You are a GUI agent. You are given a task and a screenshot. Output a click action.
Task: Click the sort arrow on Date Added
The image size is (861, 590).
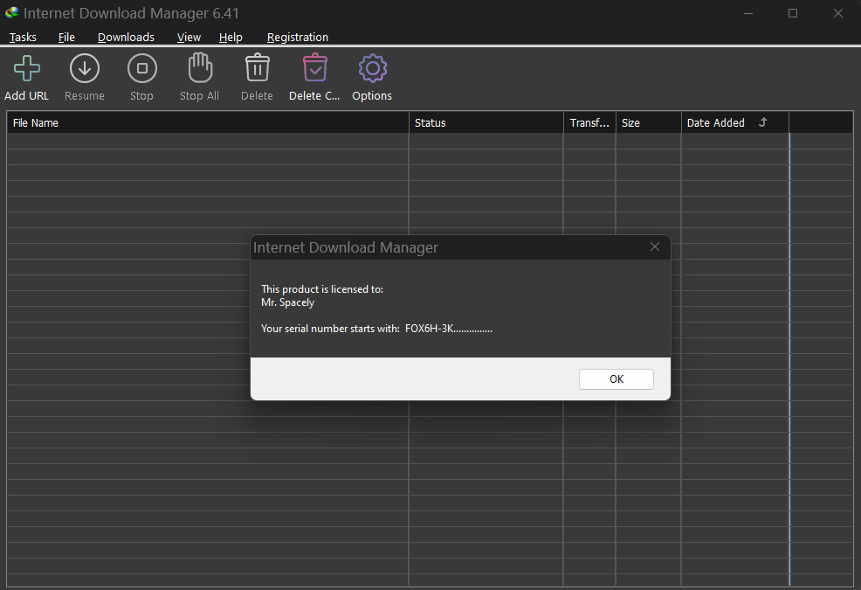coord(762,122)
